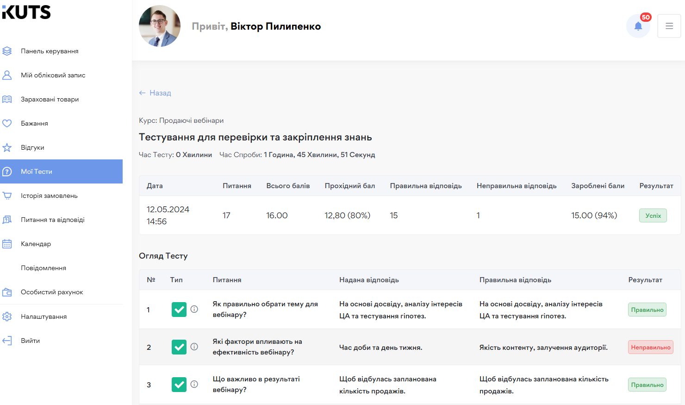
Task: Select the Мій обліковий запис profile icon
Action: pos(6,75)
